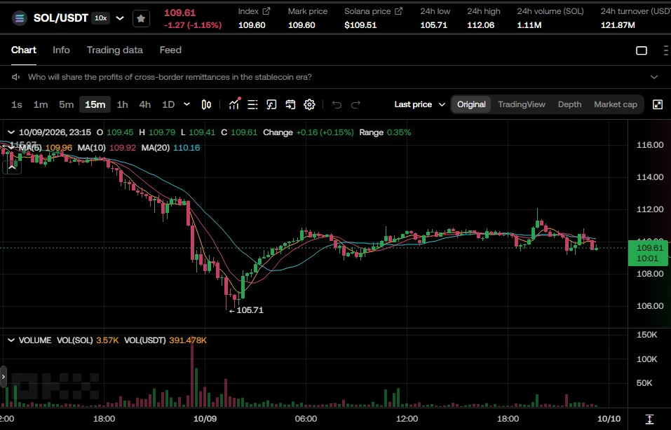
Task: Click the announcement speaker icon
Action: [16, 77]
